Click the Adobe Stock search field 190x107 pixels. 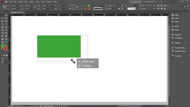(168, 1)
